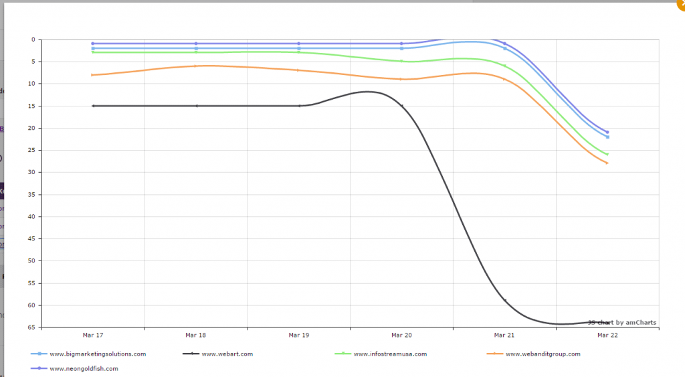The image size is (685, 377).
Task: Toggle www.bigmarketingsolutions.com legend entry
Action: [x=88, y=354]
